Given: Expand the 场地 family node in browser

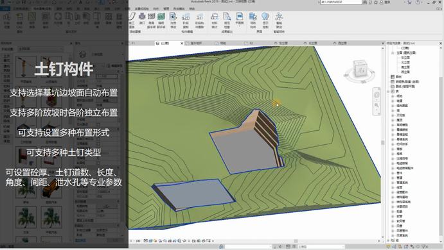Looking at the screenshot, I should coord(393,96).
